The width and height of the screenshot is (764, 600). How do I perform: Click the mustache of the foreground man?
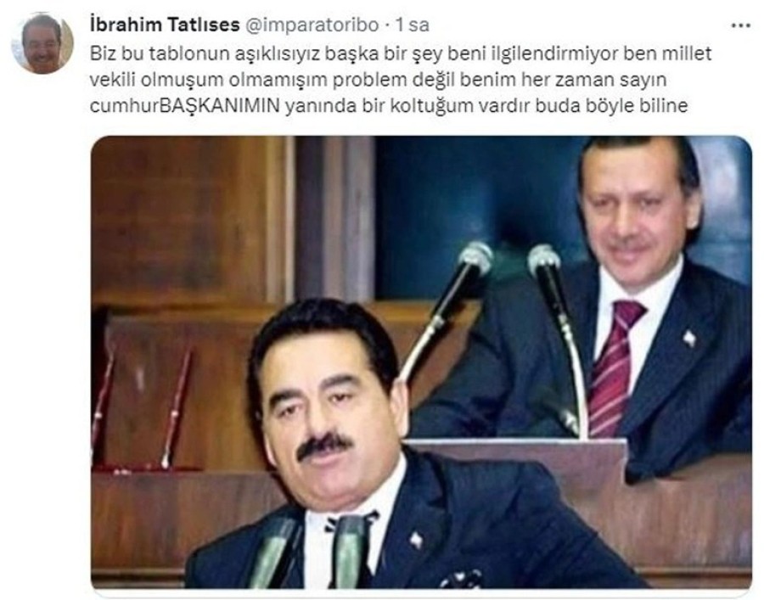(x=324, y=446)
